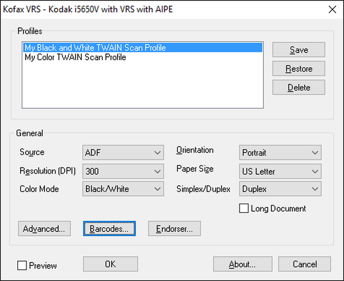344x281 pixels.
Task: Open the Paper Size dropdown
Action: pos(280,171)
